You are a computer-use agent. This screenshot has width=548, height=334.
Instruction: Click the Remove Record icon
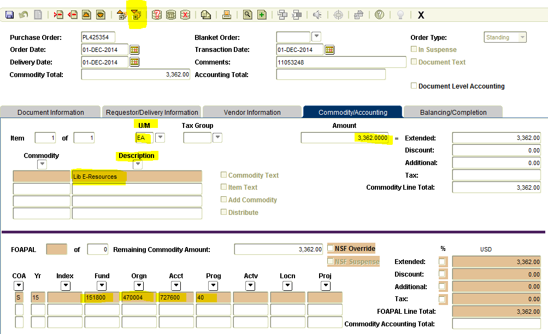click(72, 15)
